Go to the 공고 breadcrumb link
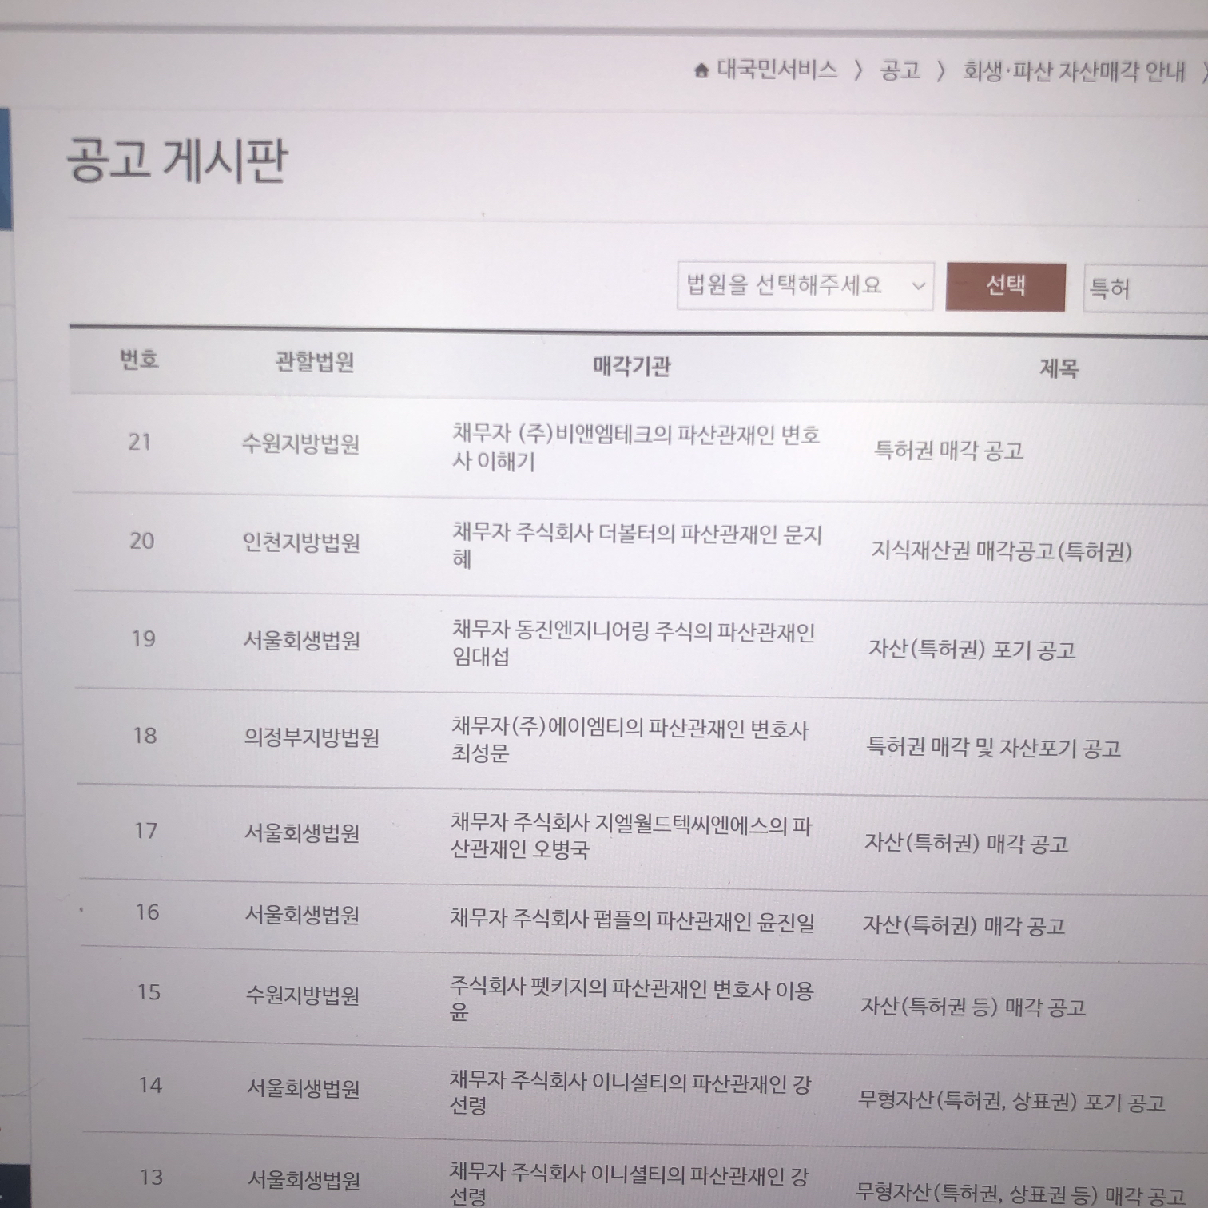1208x1208 pixels. click(900, 71)
